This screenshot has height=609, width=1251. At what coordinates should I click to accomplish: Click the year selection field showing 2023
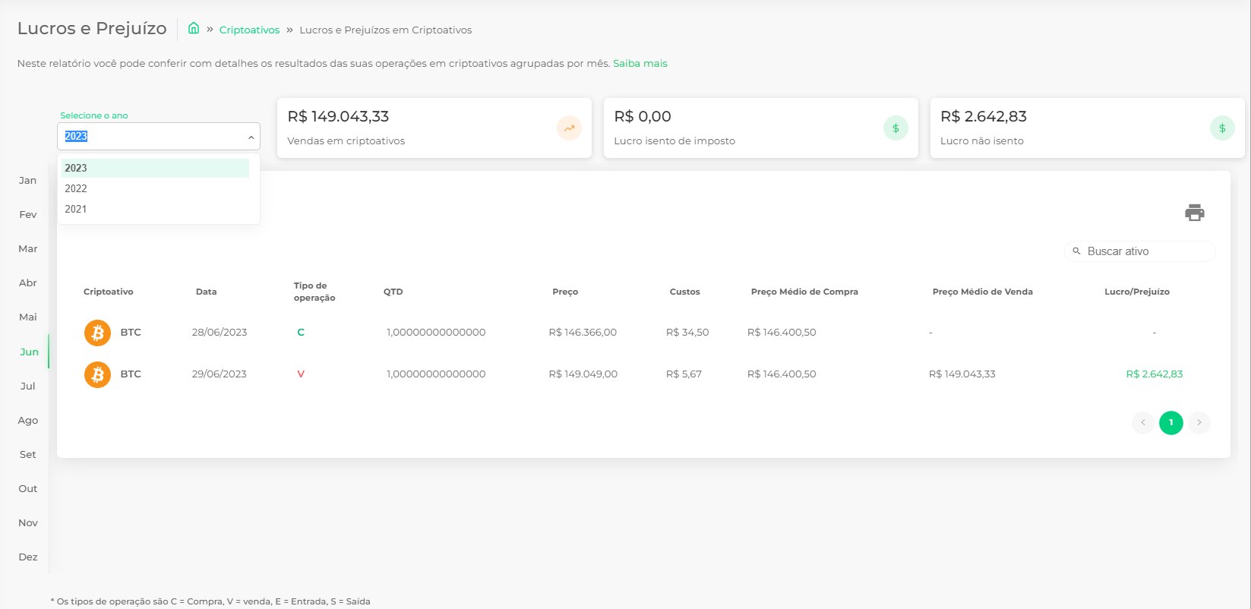[159, 137]
